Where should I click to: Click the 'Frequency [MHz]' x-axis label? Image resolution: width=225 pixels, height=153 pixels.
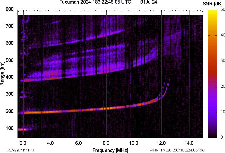click(110, 150)
